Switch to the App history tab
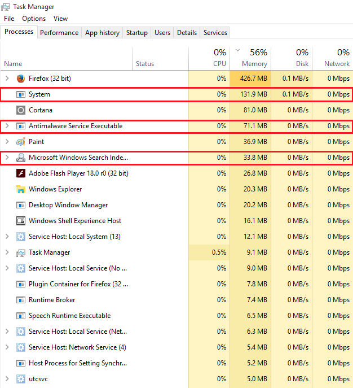The width and height of the screenshot is (353, 388). 102,33
